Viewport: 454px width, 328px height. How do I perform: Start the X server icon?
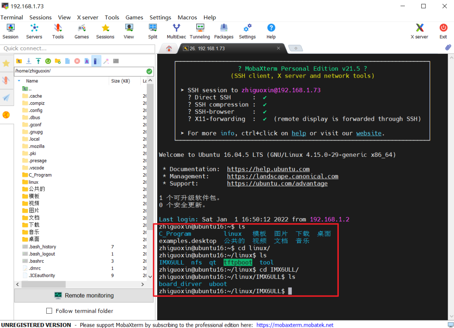[x=419, y=31]
